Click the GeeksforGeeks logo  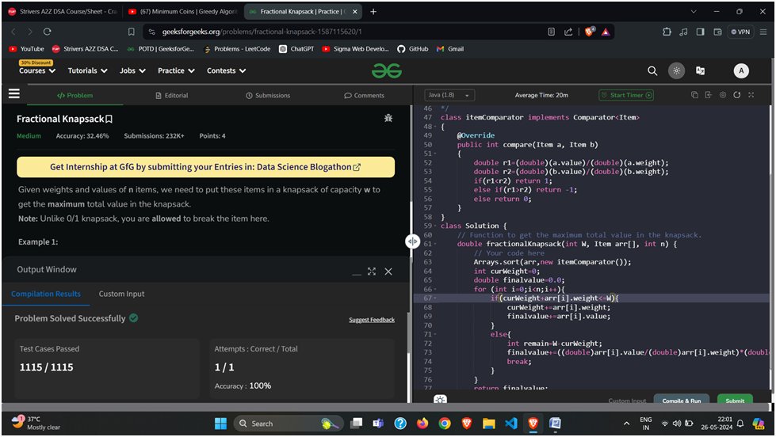coord(387,71)
